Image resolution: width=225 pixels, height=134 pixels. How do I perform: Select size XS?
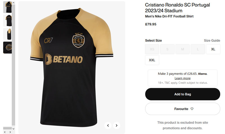(x=152, y=49)
